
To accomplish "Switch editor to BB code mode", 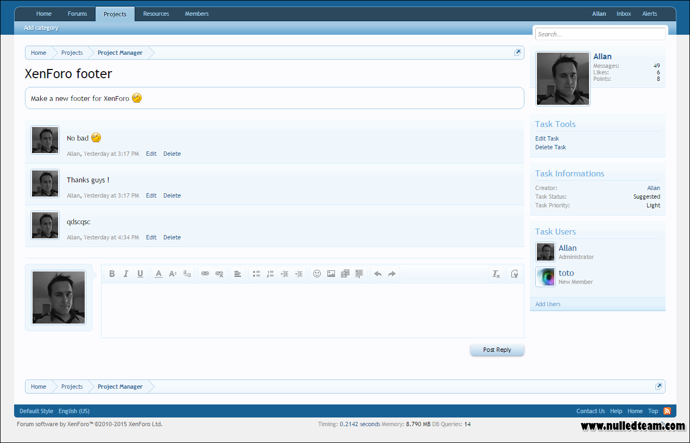I will (515, 274).
